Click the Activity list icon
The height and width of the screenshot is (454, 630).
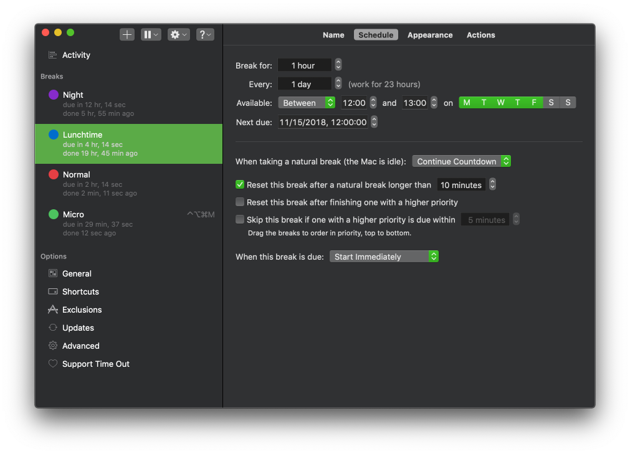point(52,55)
